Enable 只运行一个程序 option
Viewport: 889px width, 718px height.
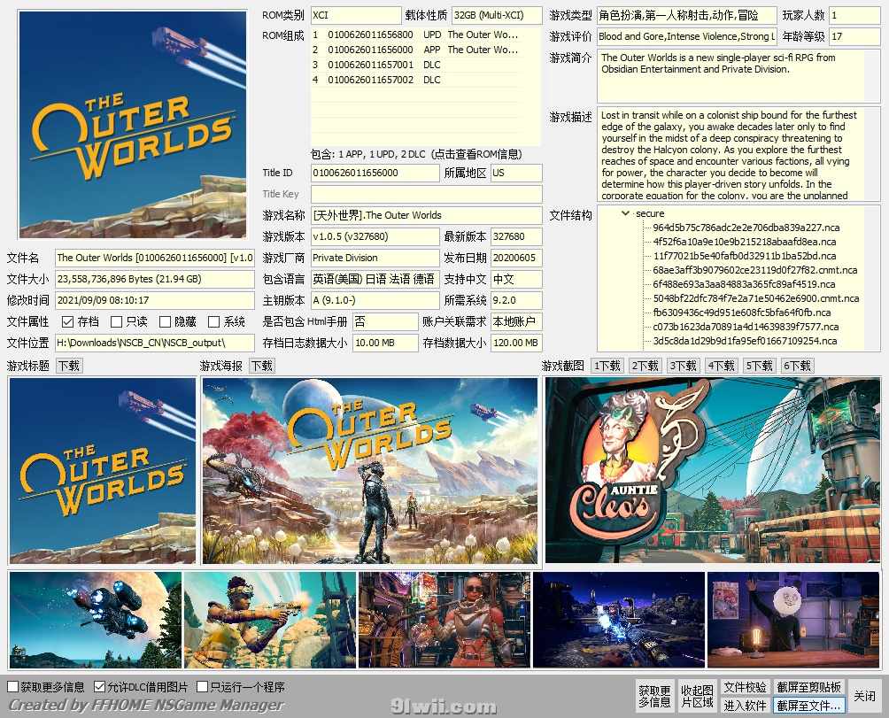(x=203, y=687)
